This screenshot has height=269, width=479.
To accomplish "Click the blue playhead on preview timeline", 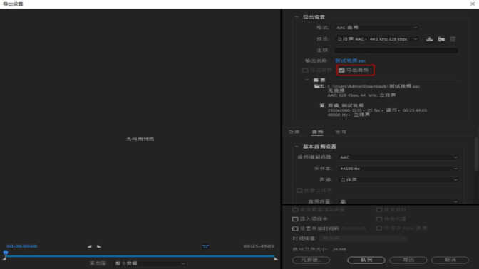I will (5, 253).
